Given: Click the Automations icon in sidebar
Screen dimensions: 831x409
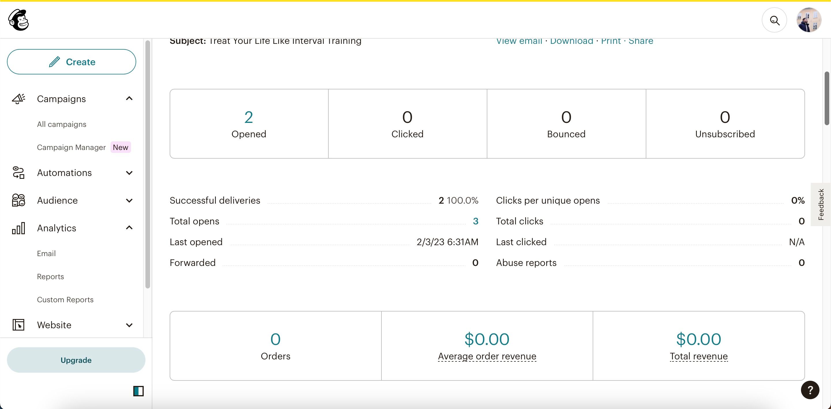Looking at the screenshot, I should coord(18,173).
